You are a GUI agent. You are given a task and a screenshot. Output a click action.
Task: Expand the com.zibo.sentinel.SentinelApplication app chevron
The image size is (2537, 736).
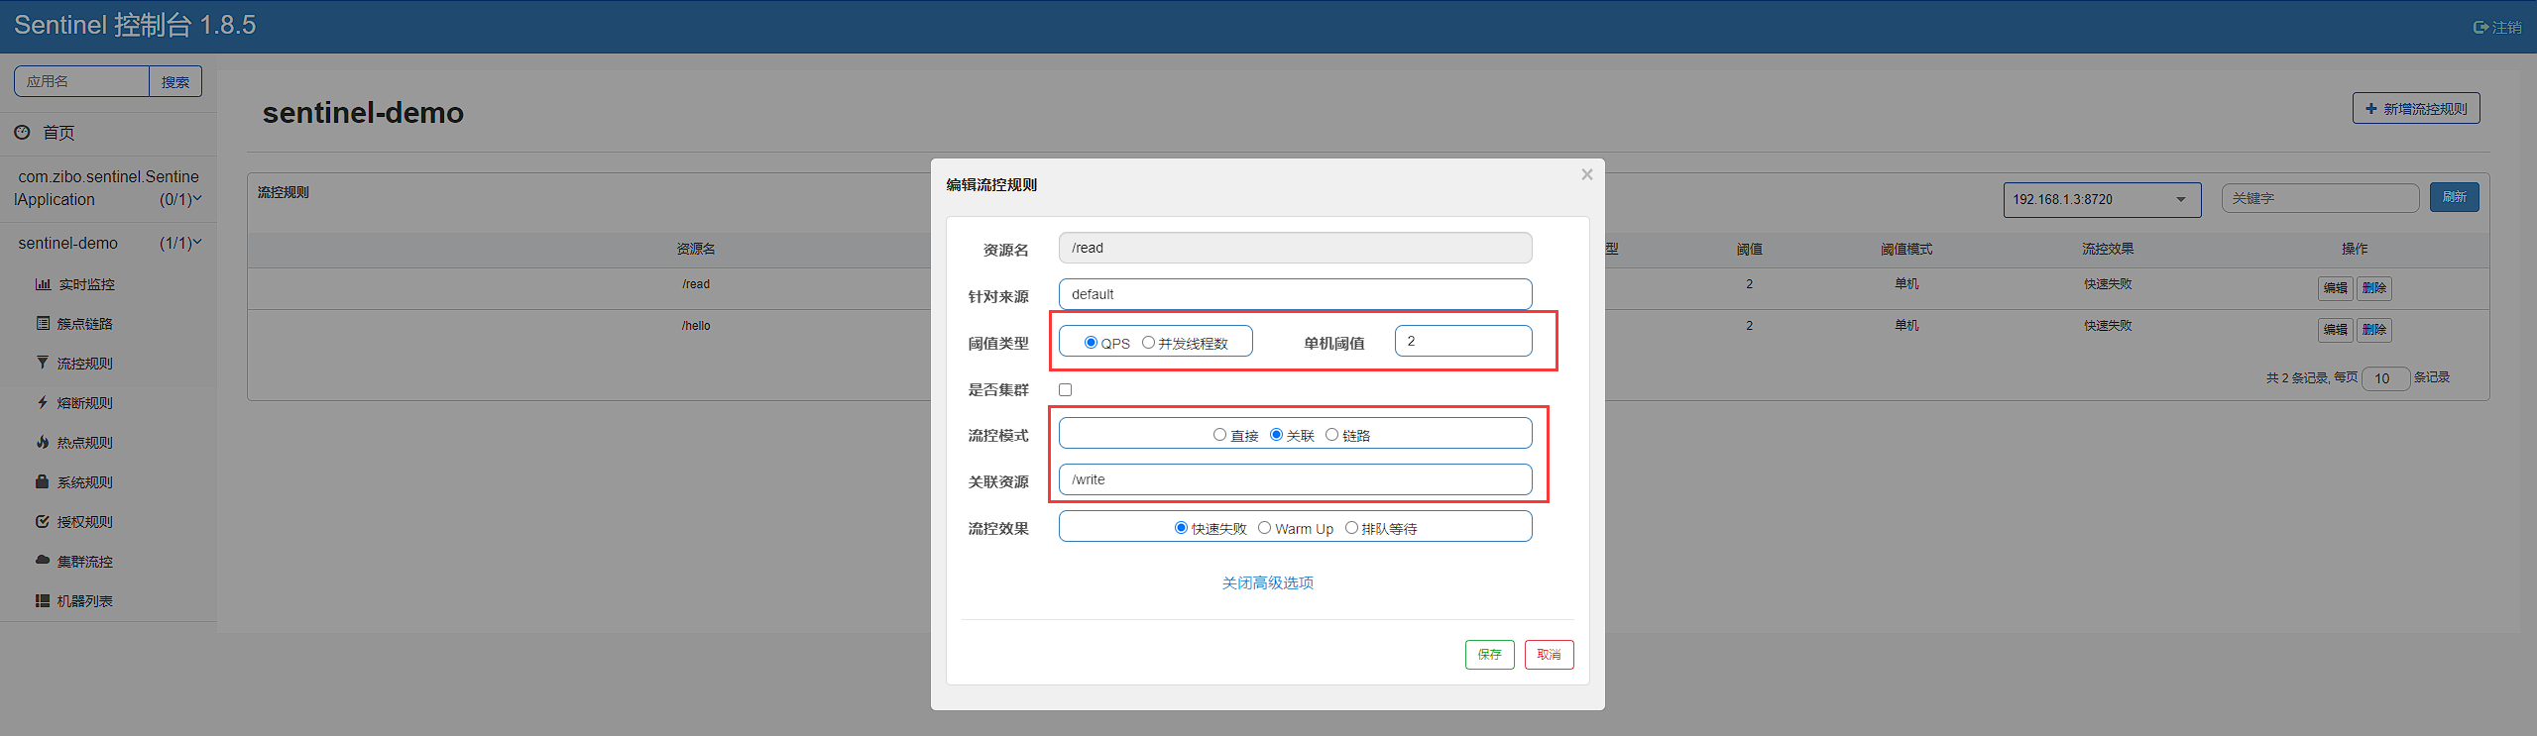click(x=196, y=199)
